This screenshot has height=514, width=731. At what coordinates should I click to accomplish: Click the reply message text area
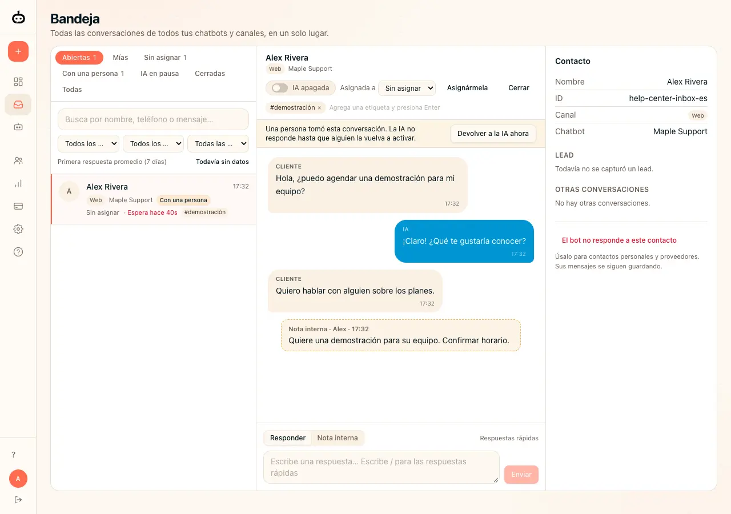pyautogui.click(x=381, y=467)
